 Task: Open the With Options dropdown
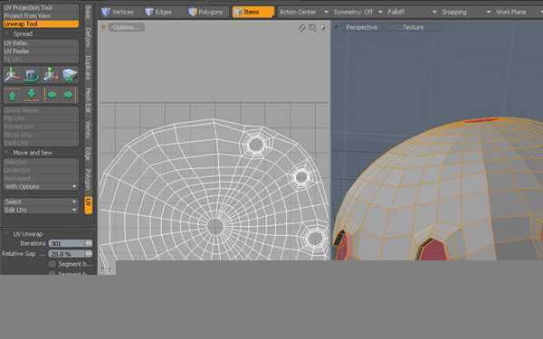(x=41, y=186)
